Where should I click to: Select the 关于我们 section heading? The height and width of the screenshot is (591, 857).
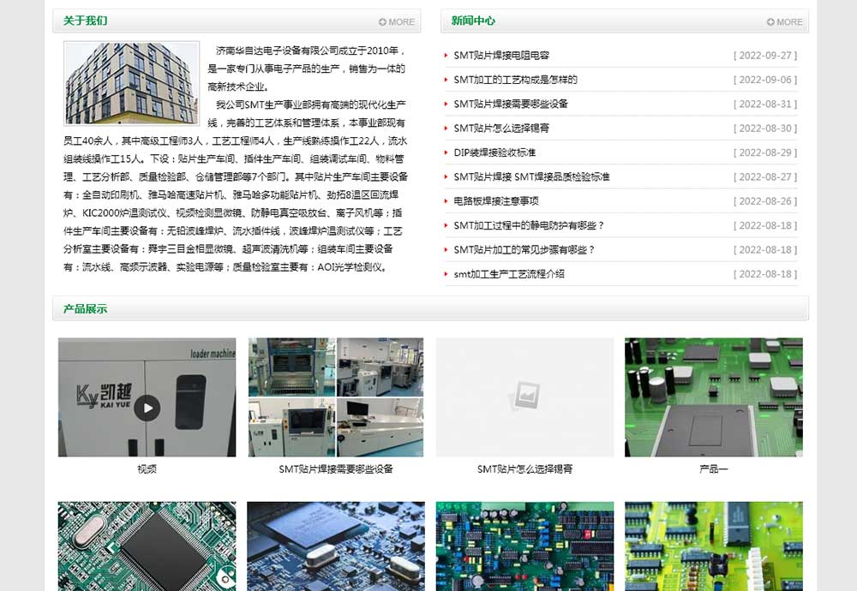click(x=85, y=21)
